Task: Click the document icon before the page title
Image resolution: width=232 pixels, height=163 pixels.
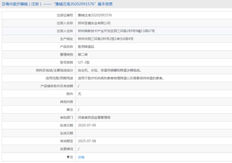Action: (x=3, y=4)
